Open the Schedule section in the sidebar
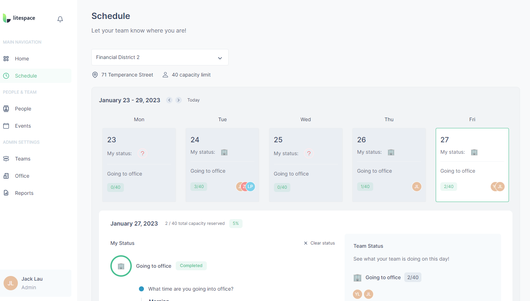Image resolution: width=530 pixels, height=301 pixels. tap(26, 75)
